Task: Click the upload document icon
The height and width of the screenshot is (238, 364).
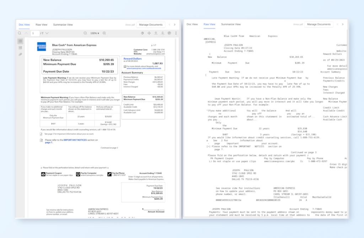Action: [x=155, y=33]
